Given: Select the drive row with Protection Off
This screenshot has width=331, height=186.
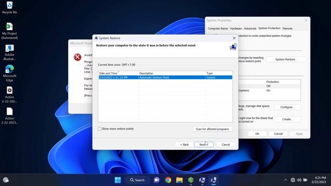Looking at the screenshot, I should (x=269, y=86).
